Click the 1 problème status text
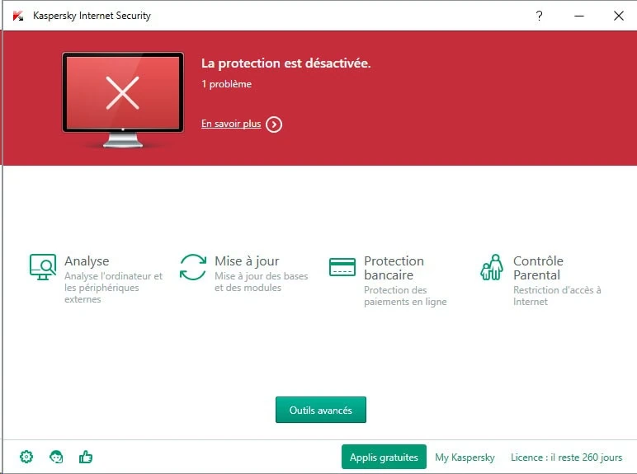This screenshot has width=637, height=474. [227, 84]
